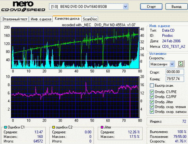Uncheck Отобр. скор. записи checkbox
The image size is (188, 144).
tap(152, 112)
